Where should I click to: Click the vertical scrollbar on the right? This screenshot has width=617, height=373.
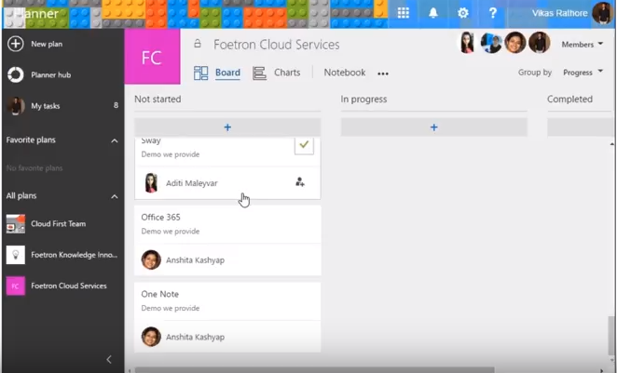point(611,334)
